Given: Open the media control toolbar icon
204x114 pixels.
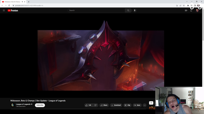Looking at the screenshot, I should 191,5.
